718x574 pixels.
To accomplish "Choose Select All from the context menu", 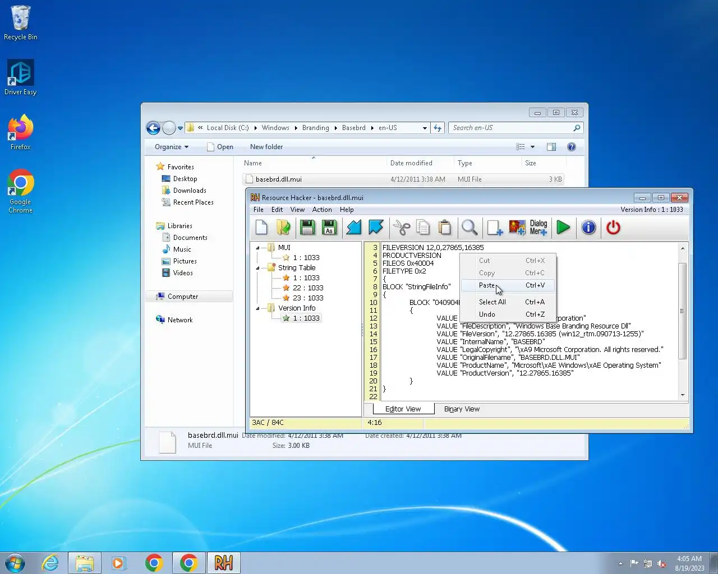I will (x=508, y=302).
